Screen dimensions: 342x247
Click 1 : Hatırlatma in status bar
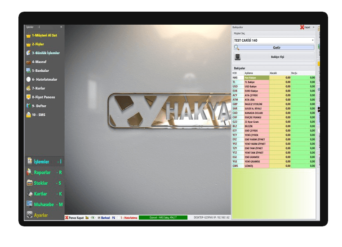pos(129,217)
